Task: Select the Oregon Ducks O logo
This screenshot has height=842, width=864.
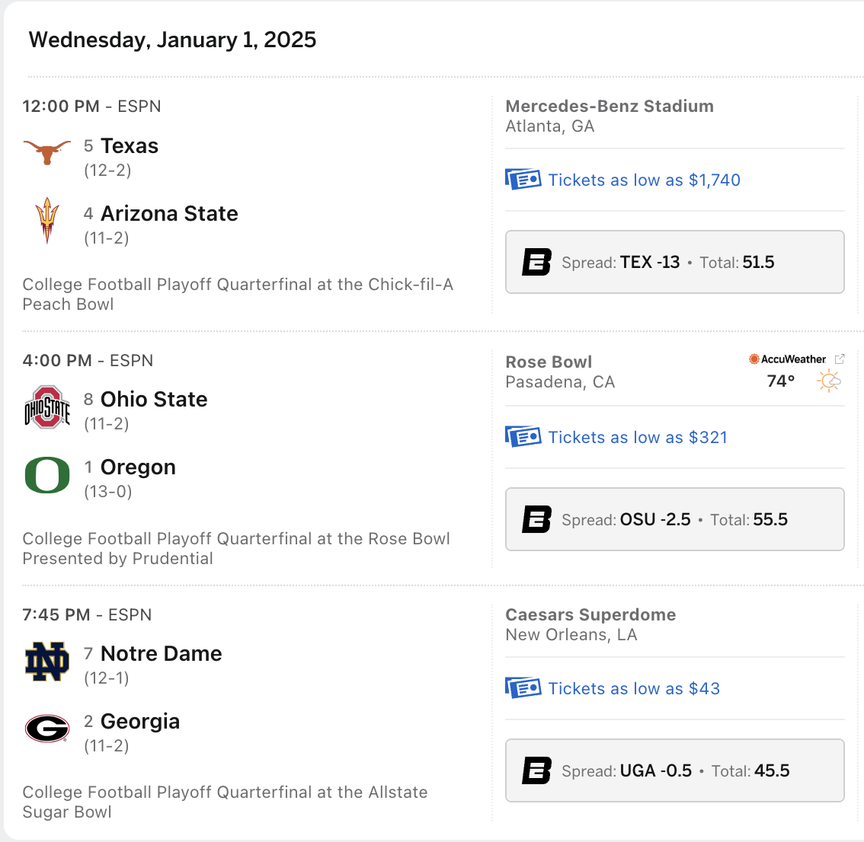Action: [47, 475]
